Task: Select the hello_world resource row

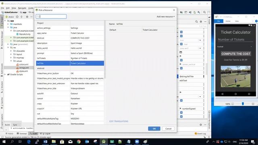Action: [70, 48]
